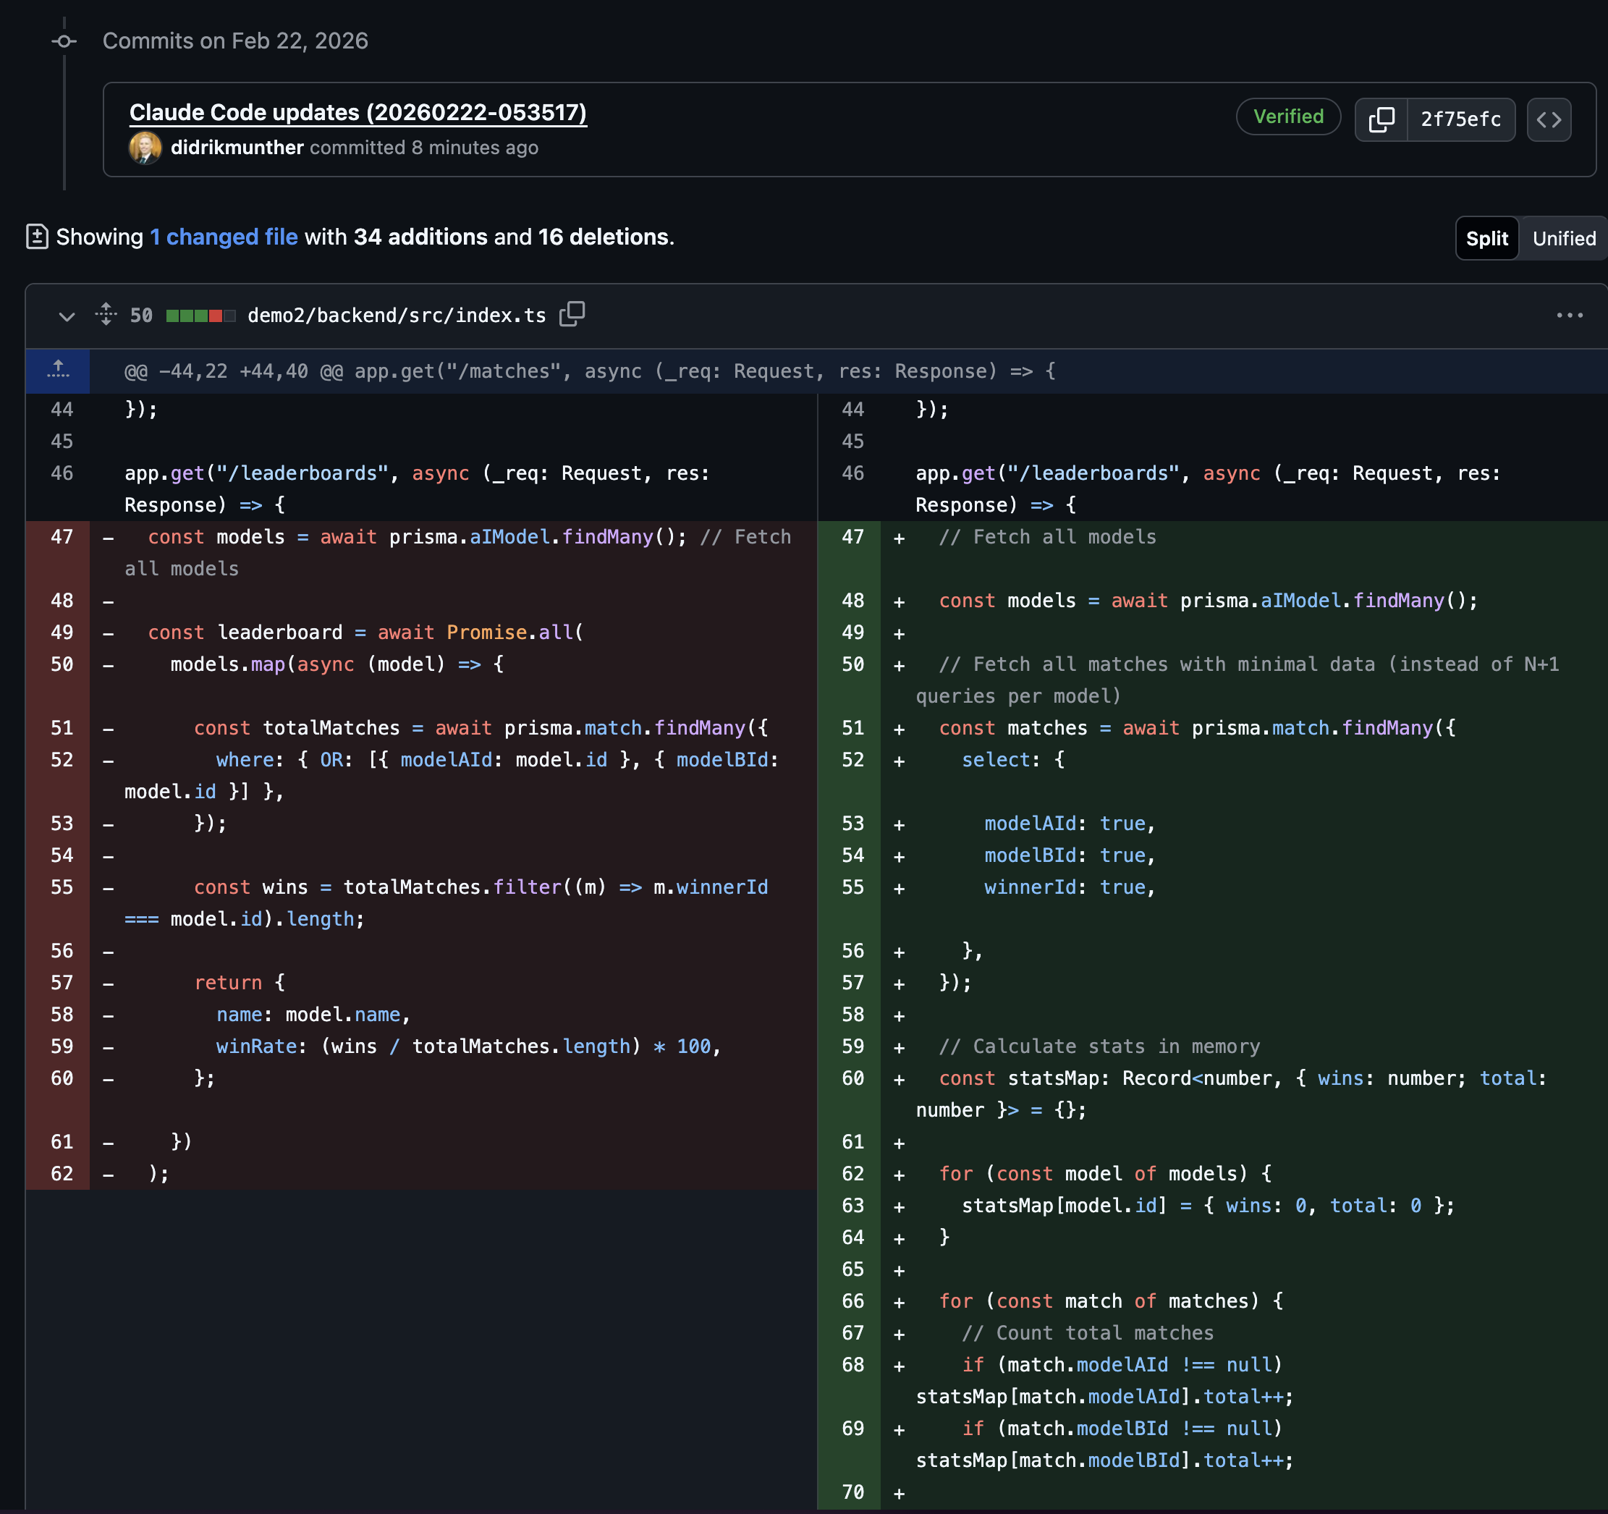
Task: Copy file path demo2/backend/src/index.ts
Action: tap(572, 314)
